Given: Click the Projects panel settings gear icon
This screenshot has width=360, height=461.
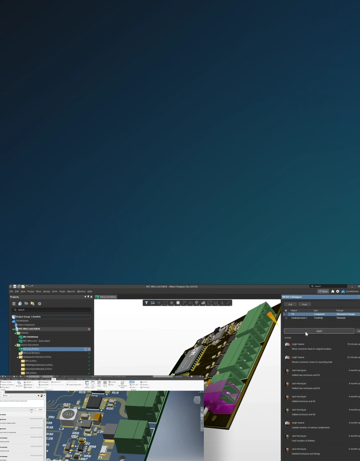Looking at the screenshot, I should [39, 304].
